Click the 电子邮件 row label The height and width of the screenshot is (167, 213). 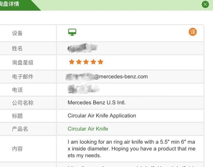point(23,77)
